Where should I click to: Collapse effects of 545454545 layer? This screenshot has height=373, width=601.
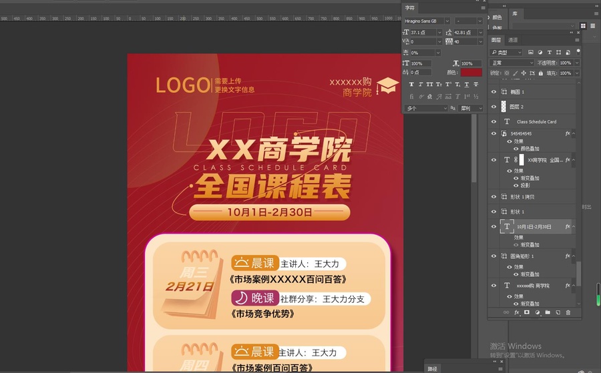(x=574, y=133)
